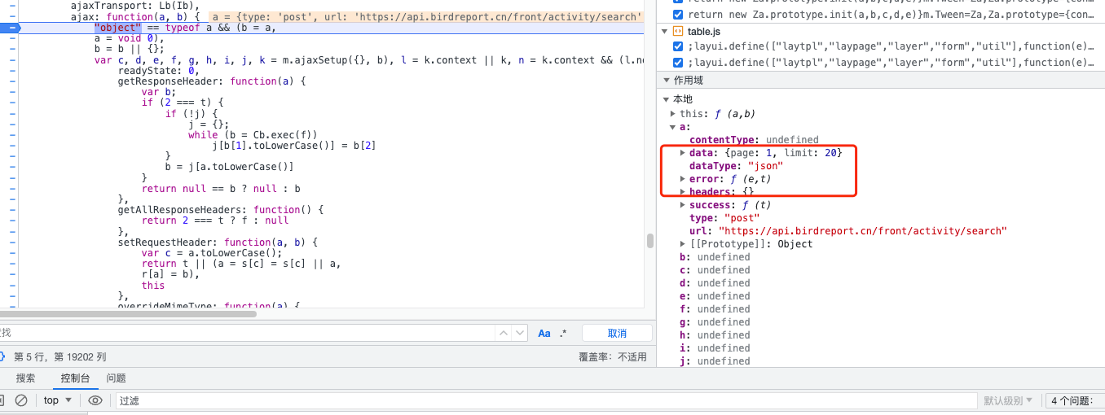Image resolution: width=1105 pixels, height=415 pixels.
Task: Go to previous search result arrow
Action: (x=504, y=334)
